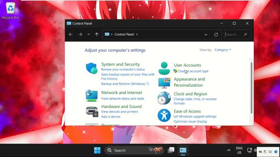
Task: Click Control Panel breadcrumb text
Action: coord(124,34)
